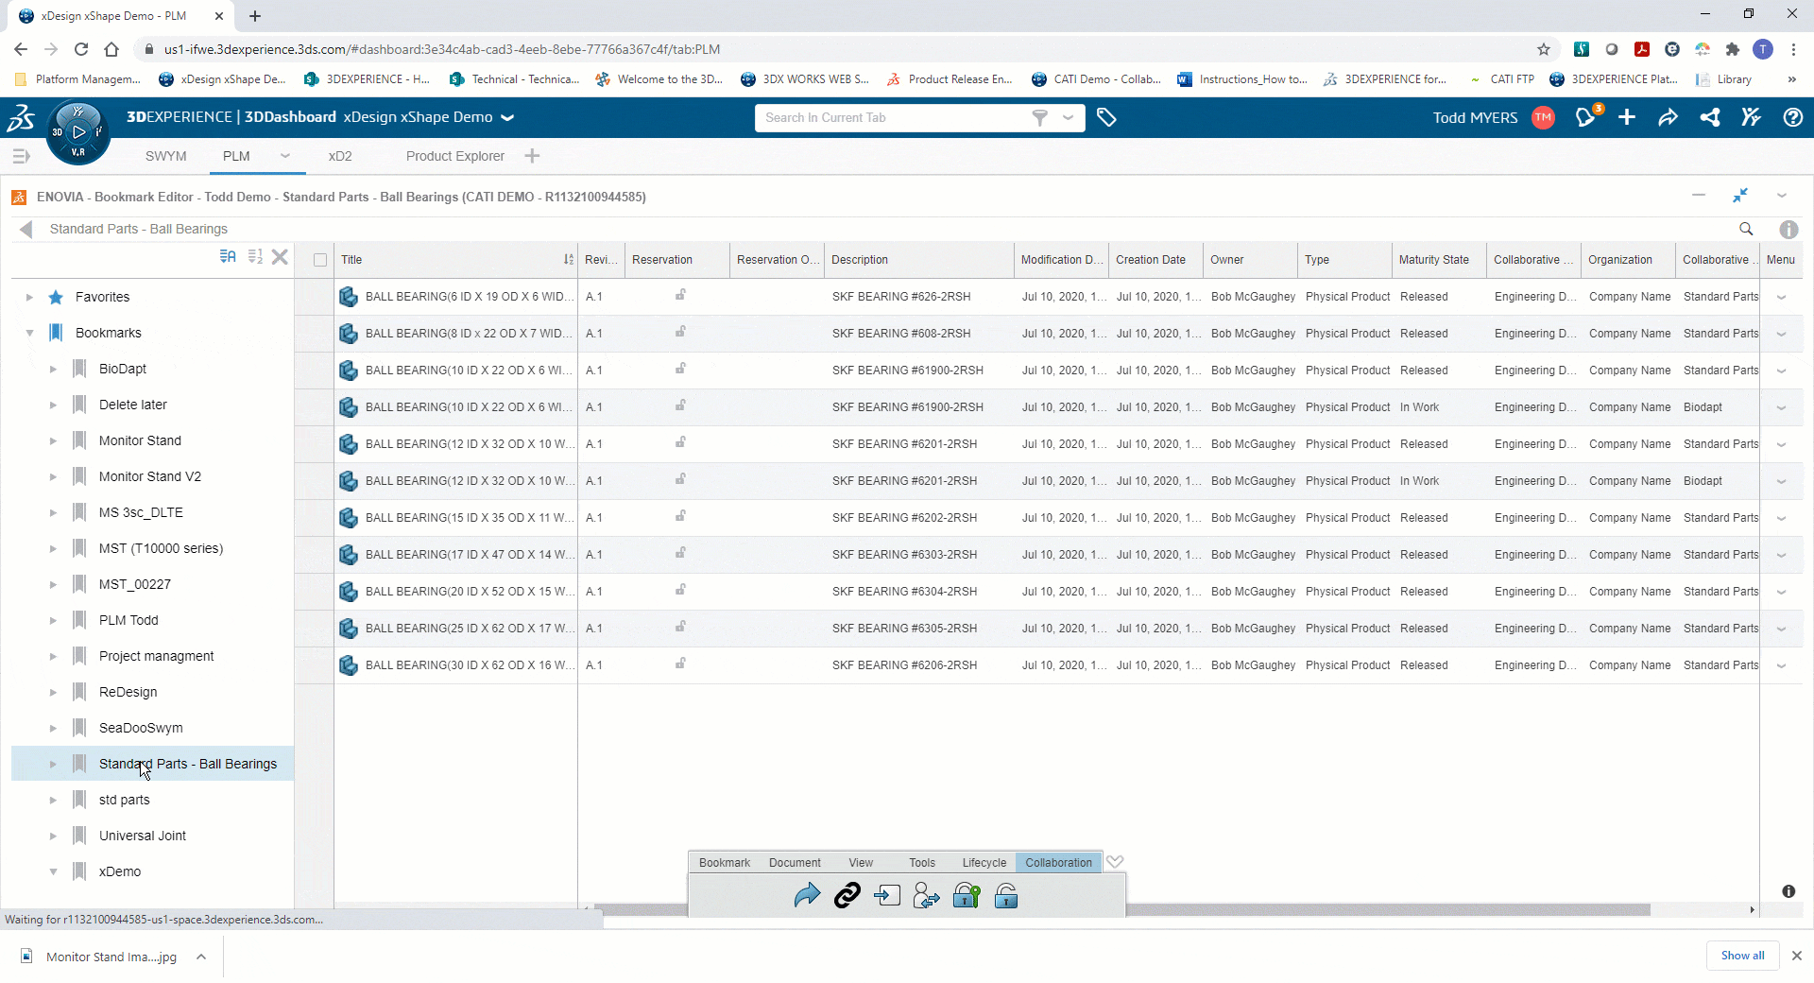1814x983 pixels.
Task: Click the Copy Link chain icon
Action: (x=847, y=895)
